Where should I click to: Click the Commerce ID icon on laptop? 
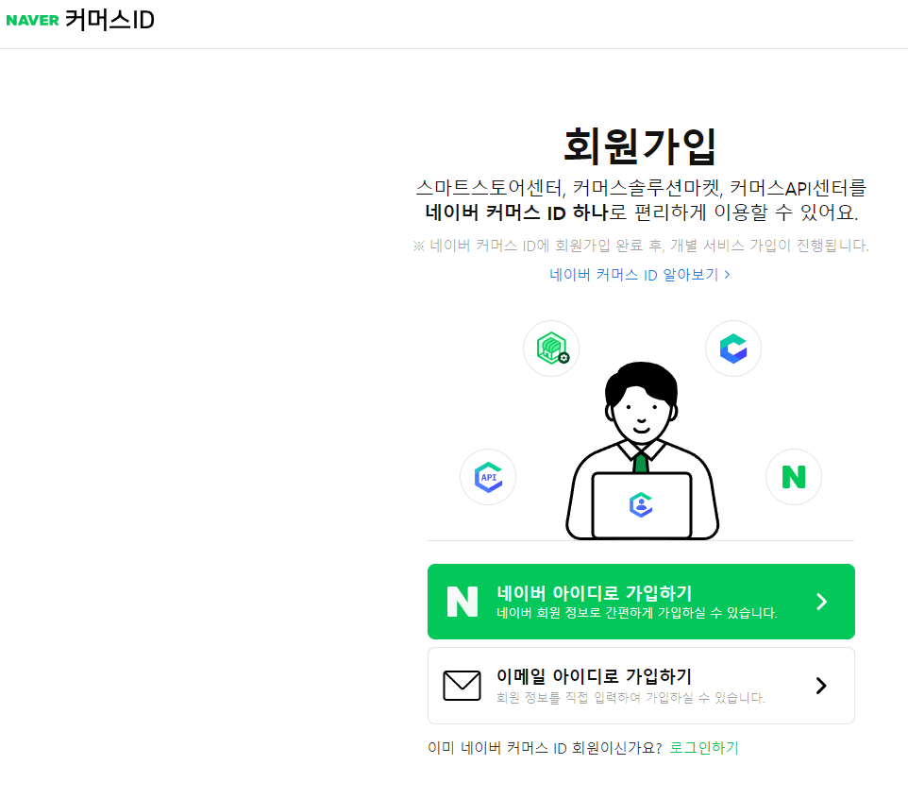pyautogui.click(x=641, y=504)
